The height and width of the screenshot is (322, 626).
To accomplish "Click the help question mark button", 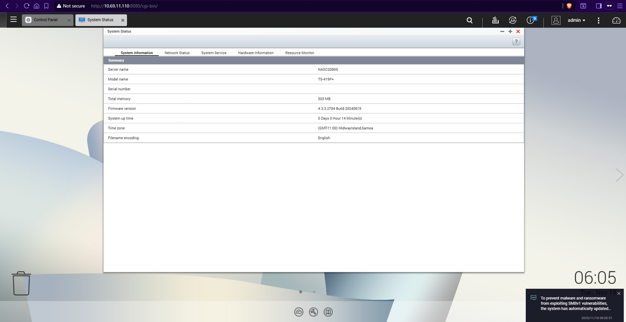I will pos(516,41).
